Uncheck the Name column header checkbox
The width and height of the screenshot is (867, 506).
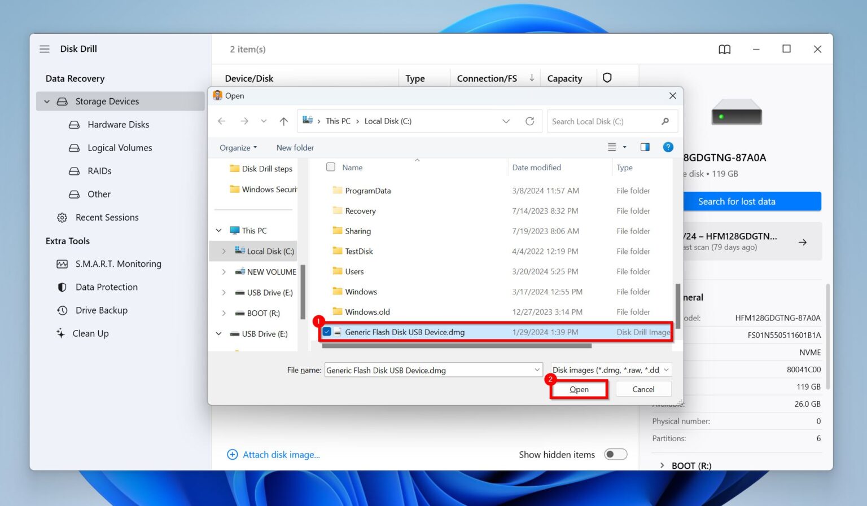click(x=330, y=167)
